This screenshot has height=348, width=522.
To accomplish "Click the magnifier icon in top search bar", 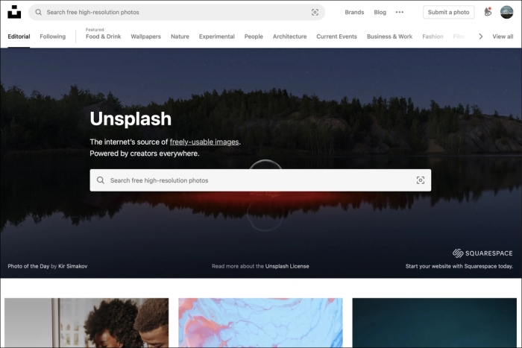I will 39,13.
